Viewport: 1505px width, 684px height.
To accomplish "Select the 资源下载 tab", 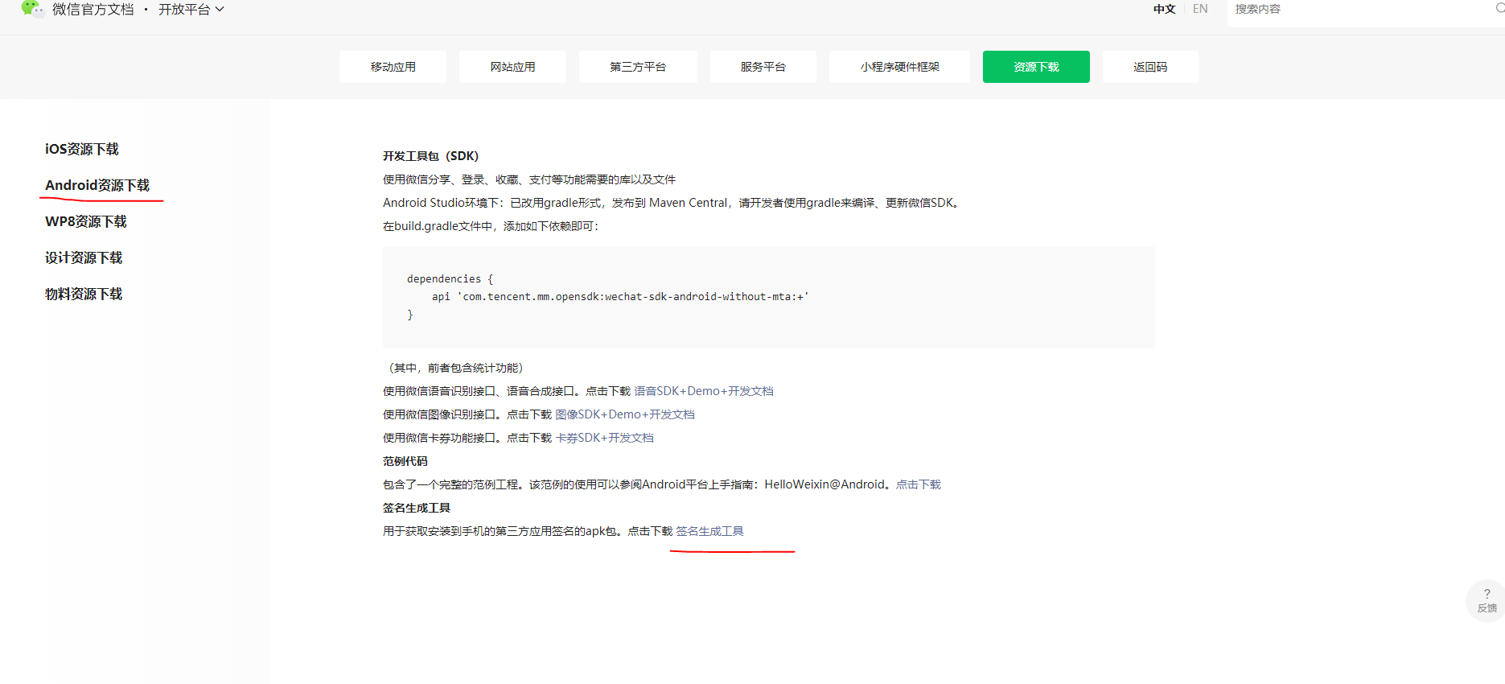I will pyautogui.click(x=1036, y=67).
